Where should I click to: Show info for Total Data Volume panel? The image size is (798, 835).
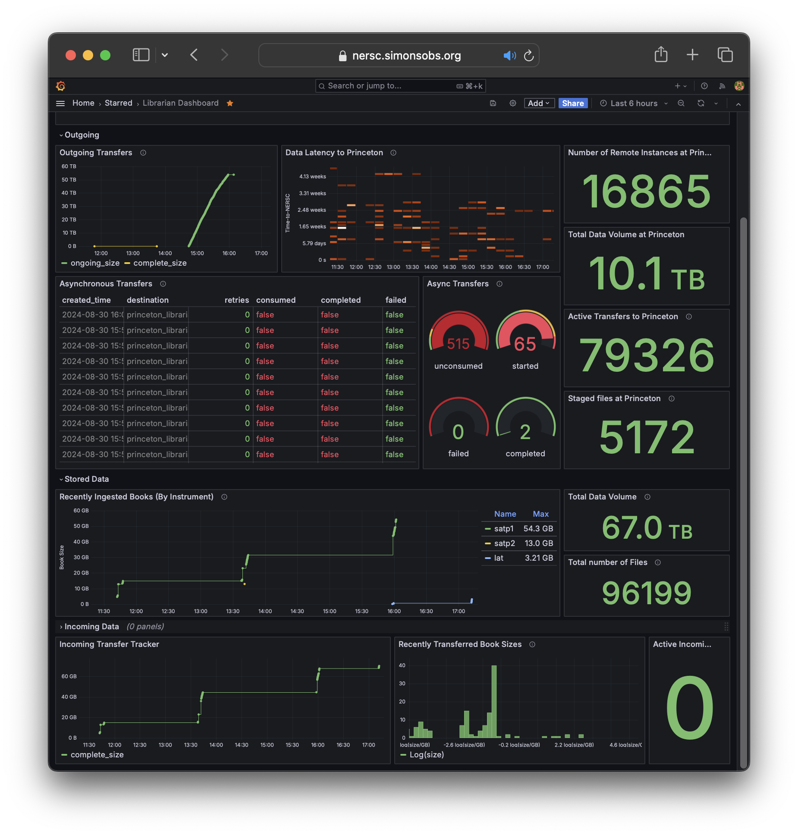pyautogui.click(x=647, y=497)
